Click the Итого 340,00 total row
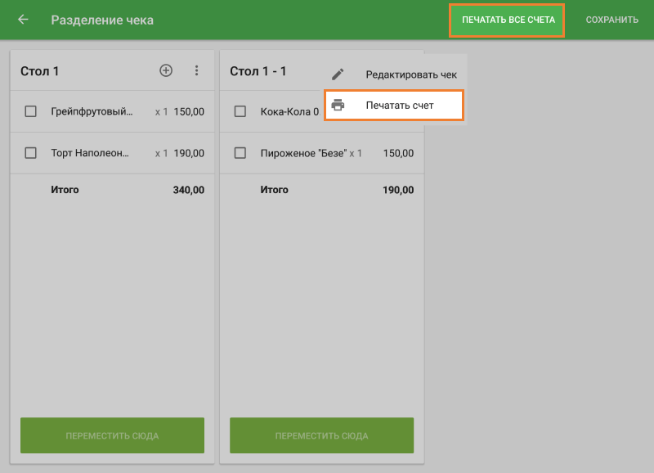654x473 pixels. pos(113,190)
